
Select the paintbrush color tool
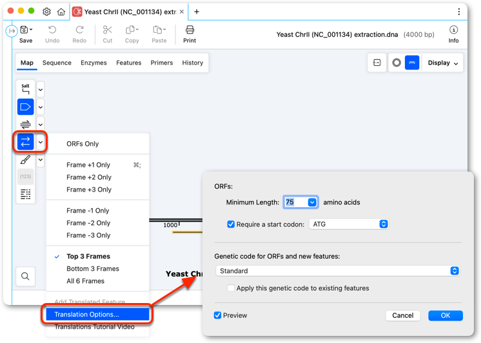click(x=25, y=159)
